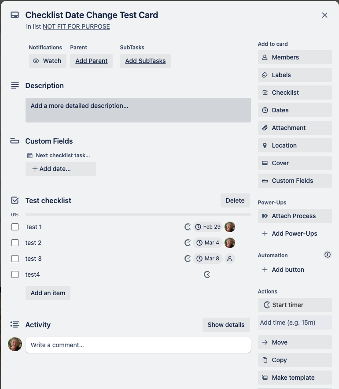Click the timer icon beside test 2

[188, 243]
